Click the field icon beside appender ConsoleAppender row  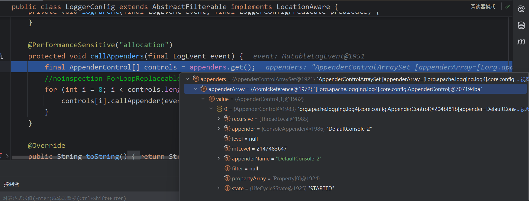(227, 128)
